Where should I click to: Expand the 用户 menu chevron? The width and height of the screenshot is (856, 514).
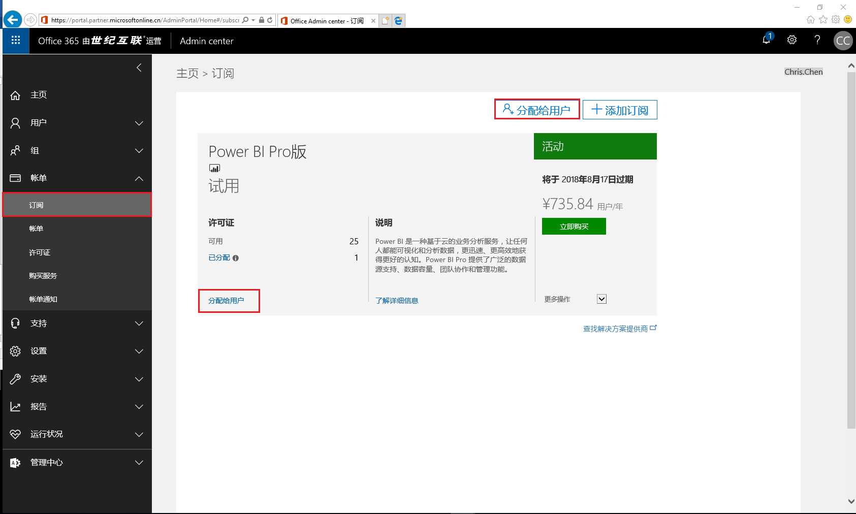click(x=139, y=123)
